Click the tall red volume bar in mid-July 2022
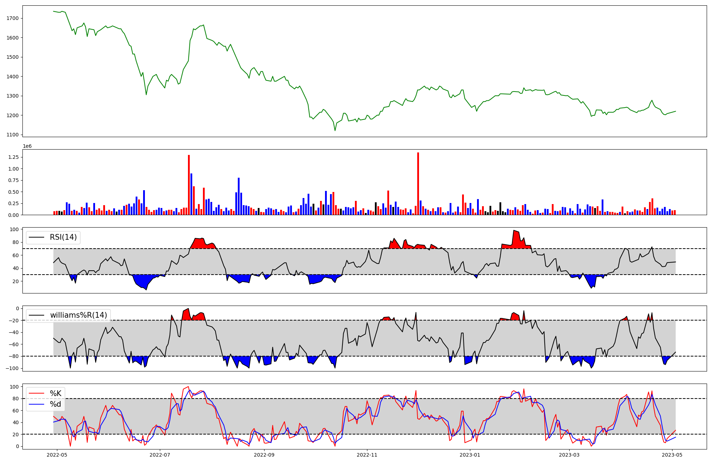712x463 pixels. [x=189, y=185]
